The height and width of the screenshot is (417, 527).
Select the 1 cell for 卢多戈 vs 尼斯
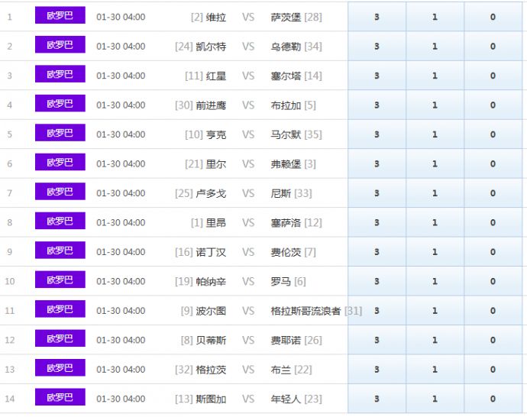point(435,193)
